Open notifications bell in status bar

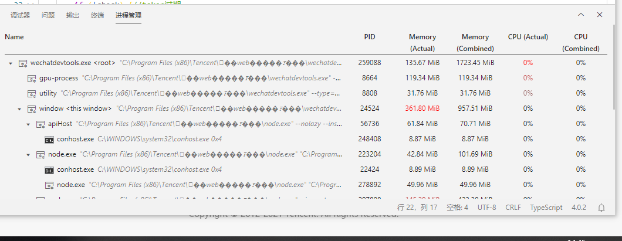601,208
